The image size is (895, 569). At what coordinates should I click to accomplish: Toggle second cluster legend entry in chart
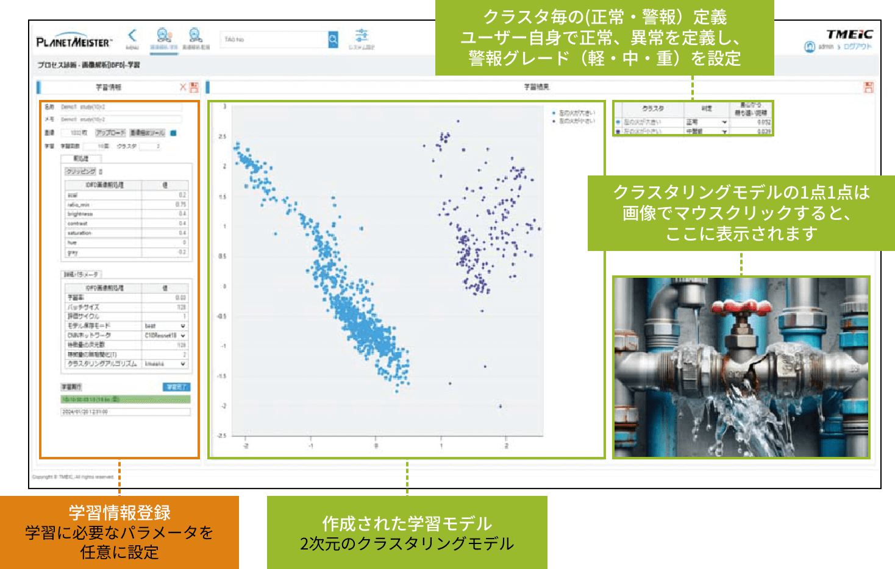point(574,121)
